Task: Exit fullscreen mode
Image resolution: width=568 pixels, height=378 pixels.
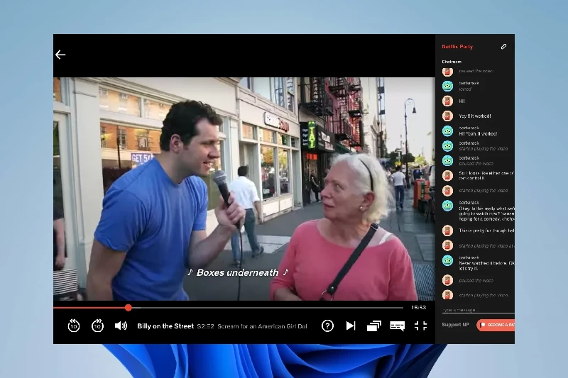Action: (x=421, y=326)
